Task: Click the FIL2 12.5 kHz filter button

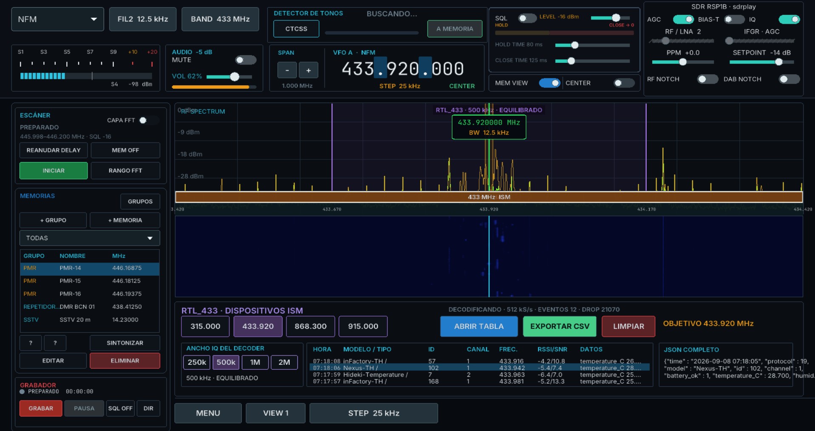Action: coord(143,19)
